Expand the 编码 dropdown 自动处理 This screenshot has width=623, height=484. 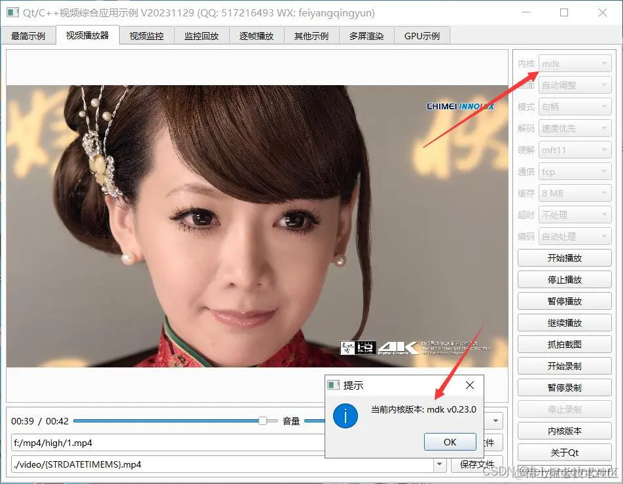(575, 236)
